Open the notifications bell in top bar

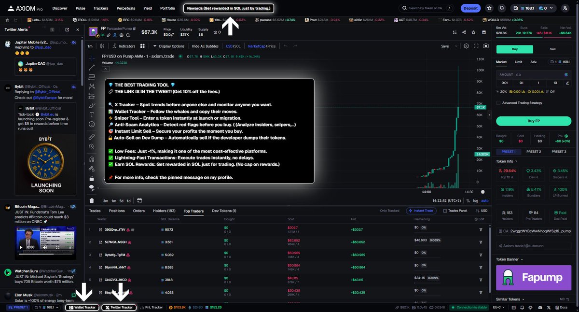coord(502,8)
